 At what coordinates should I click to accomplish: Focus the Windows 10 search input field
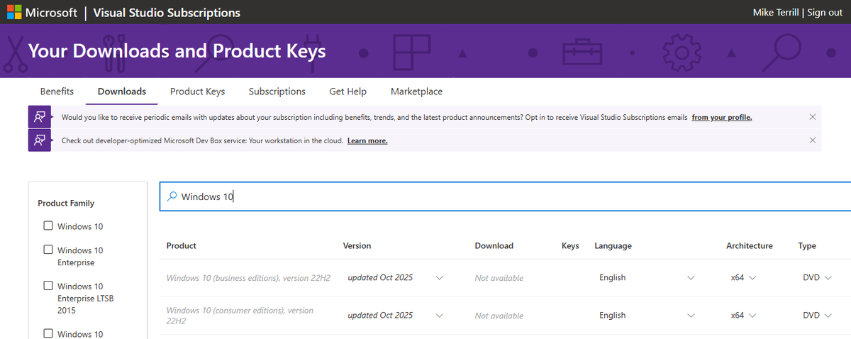click(505, 196)
